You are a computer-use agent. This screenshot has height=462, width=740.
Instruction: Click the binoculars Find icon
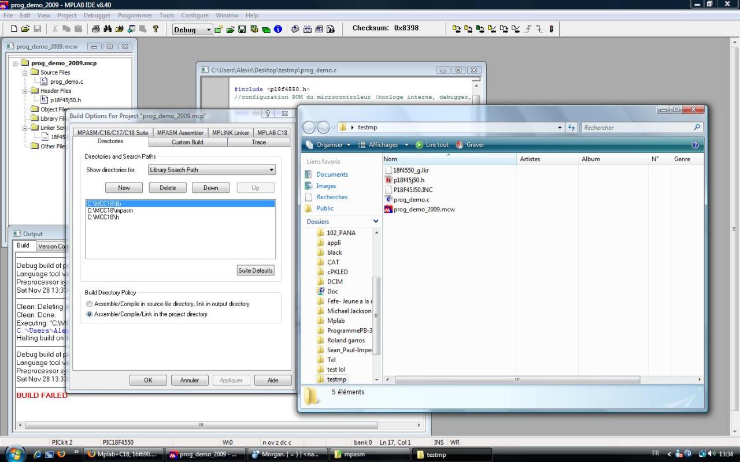[x=107, y=29]
